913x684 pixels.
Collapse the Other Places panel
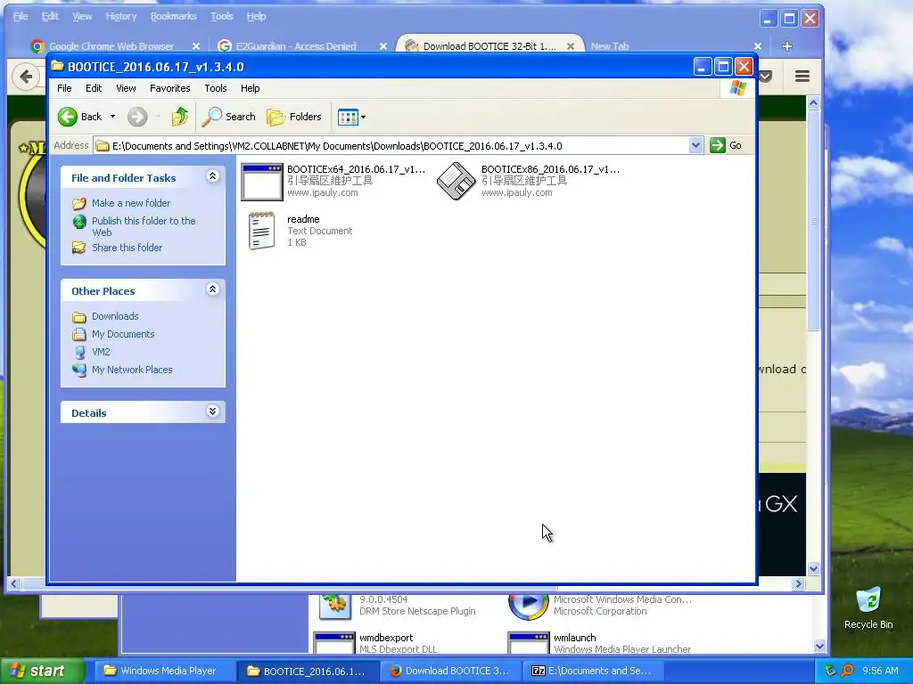tap(212, 289)
